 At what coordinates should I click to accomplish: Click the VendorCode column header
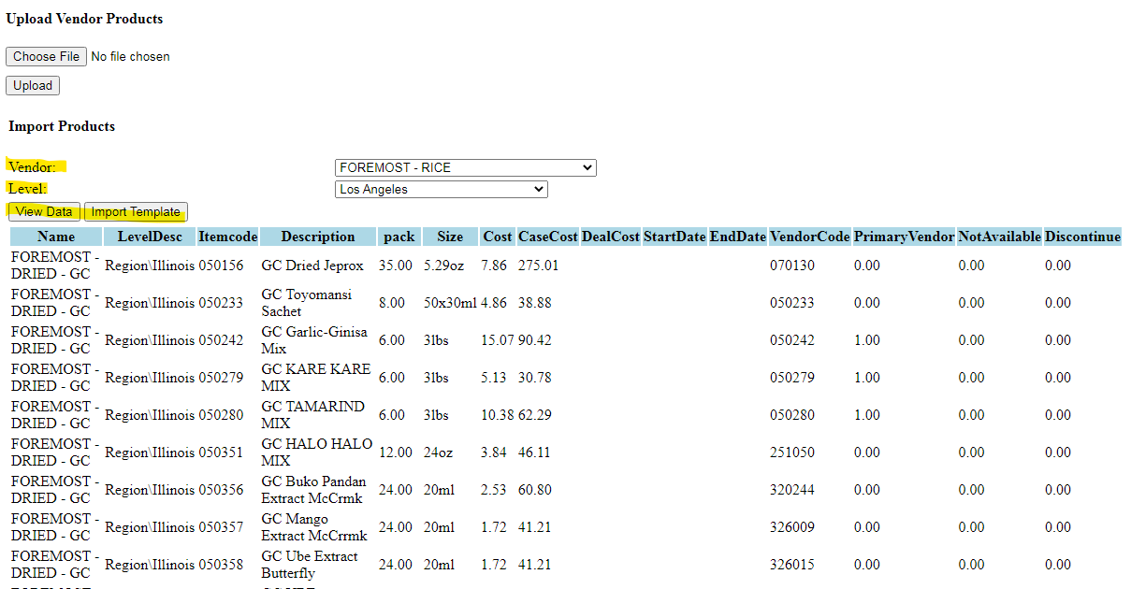click(810, 237)
